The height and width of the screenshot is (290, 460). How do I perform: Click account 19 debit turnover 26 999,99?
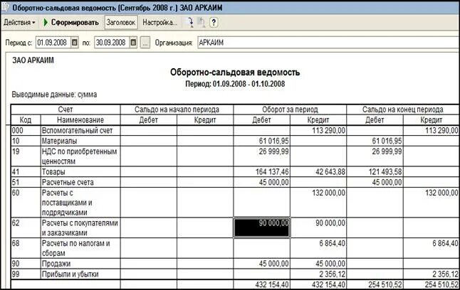261,156
